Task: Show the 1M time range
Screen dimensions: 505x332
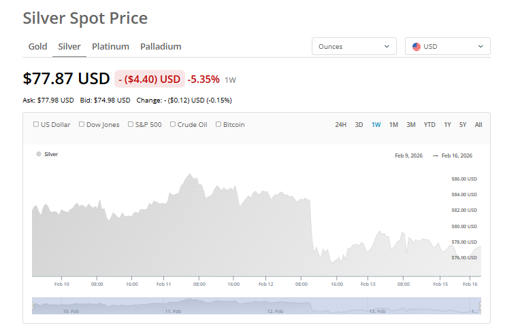Action: [393, 124]
